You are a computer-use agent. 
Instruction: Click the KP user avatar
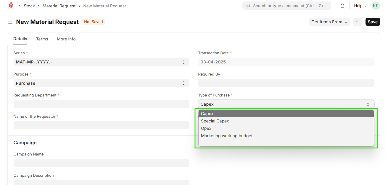tap(376, 6)
